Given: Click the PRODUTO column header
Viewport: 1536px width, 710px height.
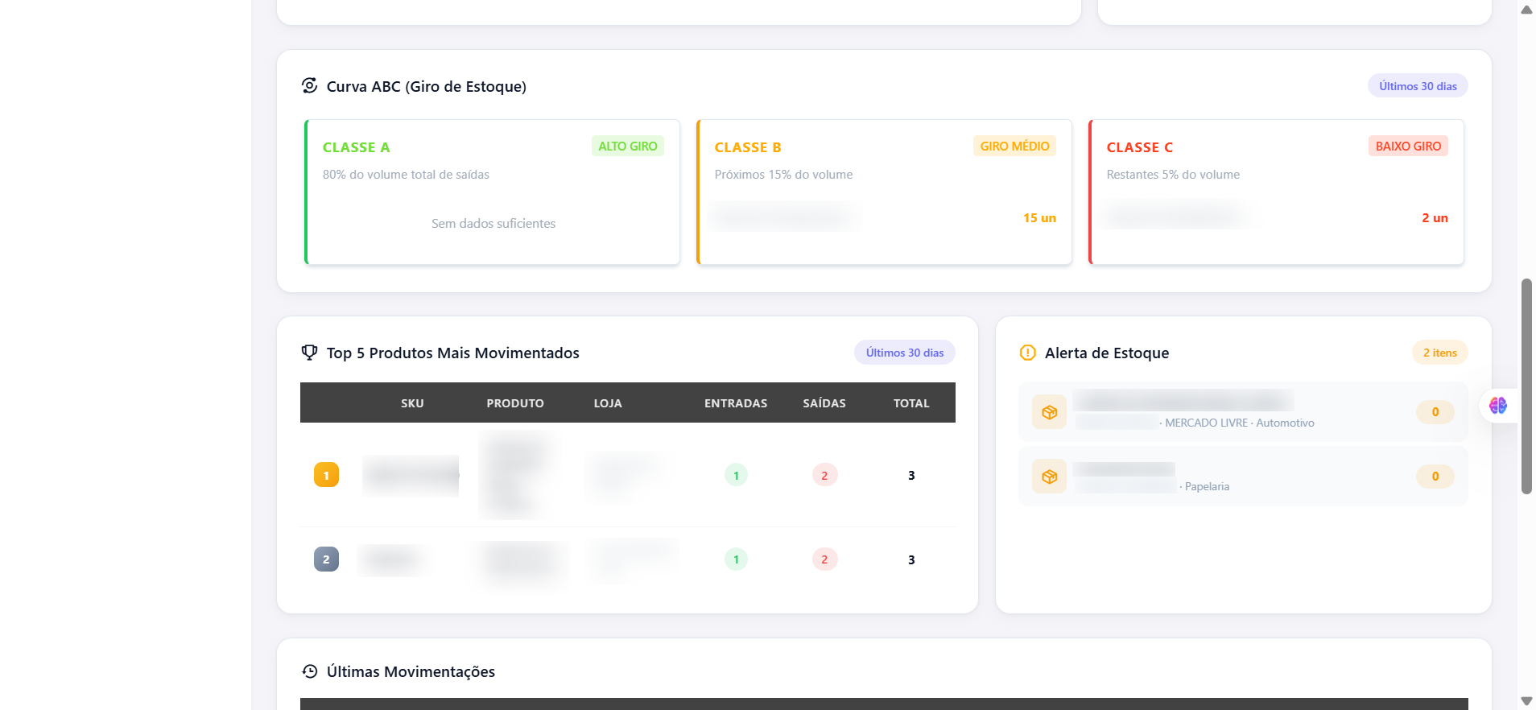Looking at the screenshot, I should [515, 403].
